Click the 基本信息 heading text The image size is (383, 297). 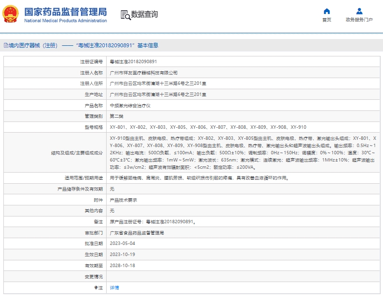[148, 45]
